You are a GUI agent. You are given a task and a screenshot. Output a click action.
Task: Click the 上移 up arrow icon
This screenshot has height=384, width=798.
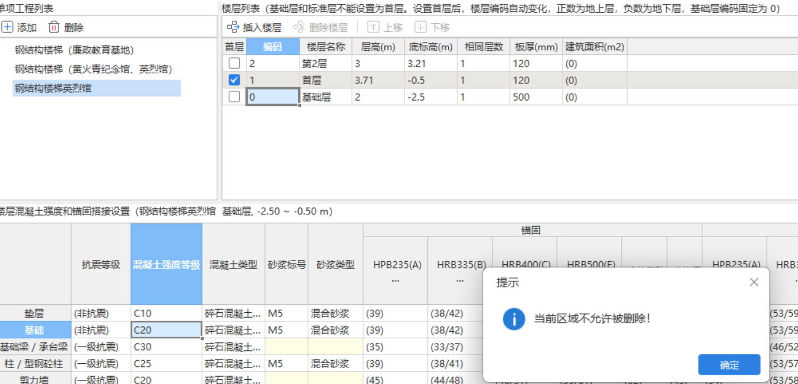click(x=373, y=27)
